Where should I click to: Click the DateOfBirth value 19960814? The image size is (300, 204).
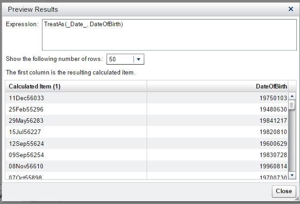272,166
